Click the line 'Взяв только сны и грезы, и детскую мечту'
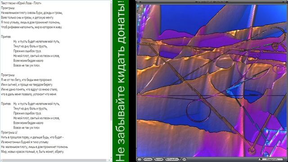 click(27, 18)
